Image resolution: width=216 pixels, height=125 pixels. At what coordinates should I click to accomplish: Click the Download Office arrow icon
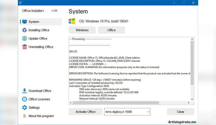tap(25, 91)
